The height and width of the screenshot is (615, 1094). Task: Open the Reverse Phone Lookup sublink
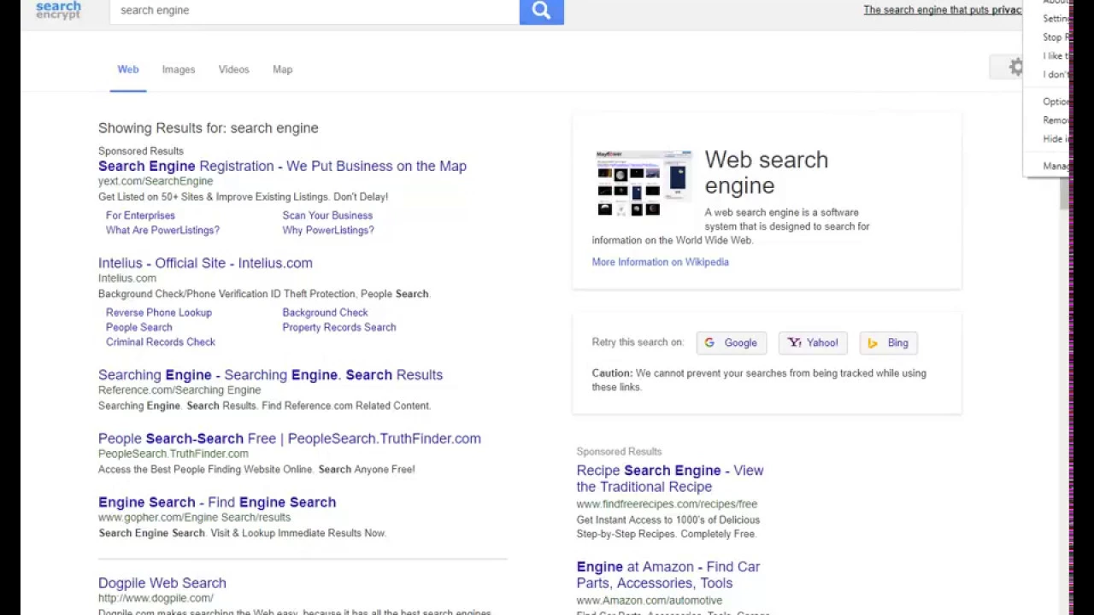(x=159, y=313)
